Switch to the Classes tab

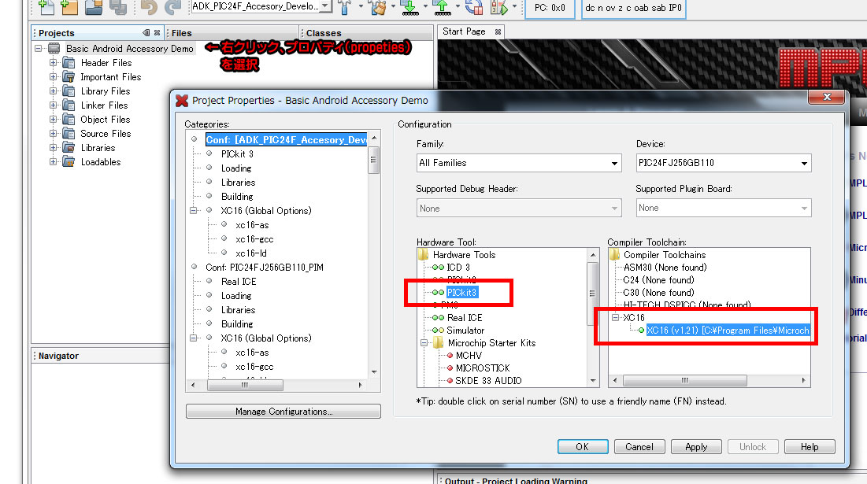[324, 33]
